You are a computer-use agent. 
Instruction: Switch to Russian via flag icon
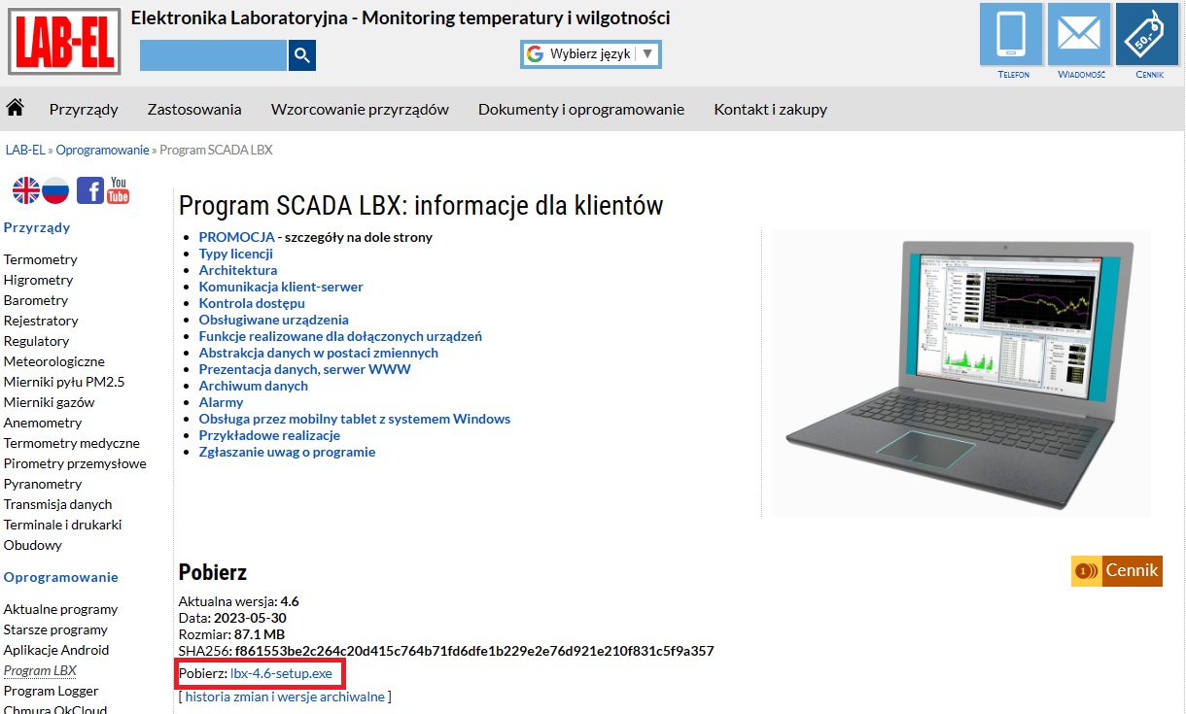(x=55, y=190)
